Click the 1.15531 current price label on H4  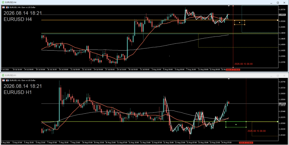282,15
